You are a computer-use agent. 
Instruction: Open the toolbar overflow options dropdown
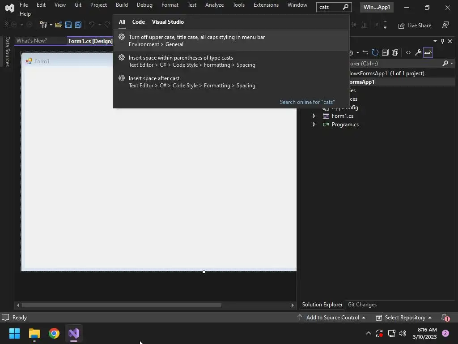tap(385, 25)
